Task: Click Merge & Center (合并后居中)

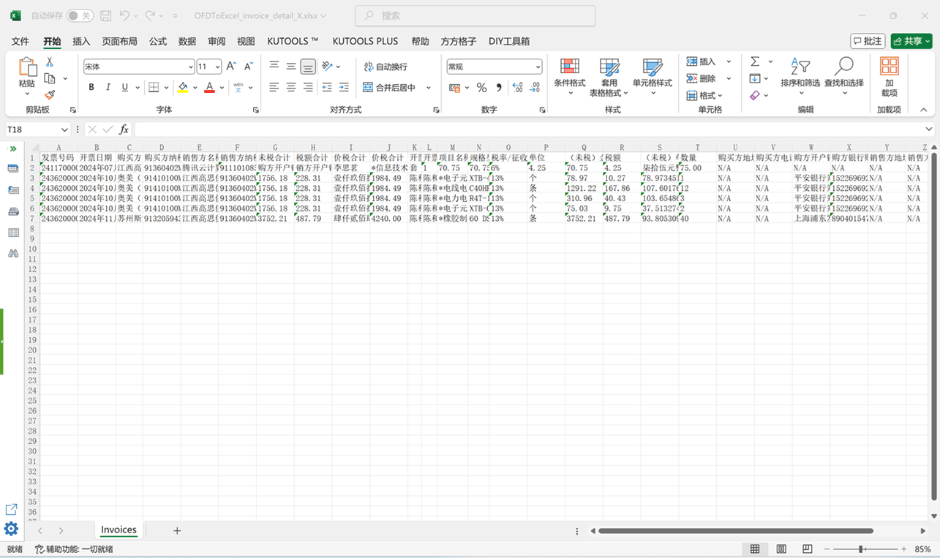Action: [x=390, y=88]
